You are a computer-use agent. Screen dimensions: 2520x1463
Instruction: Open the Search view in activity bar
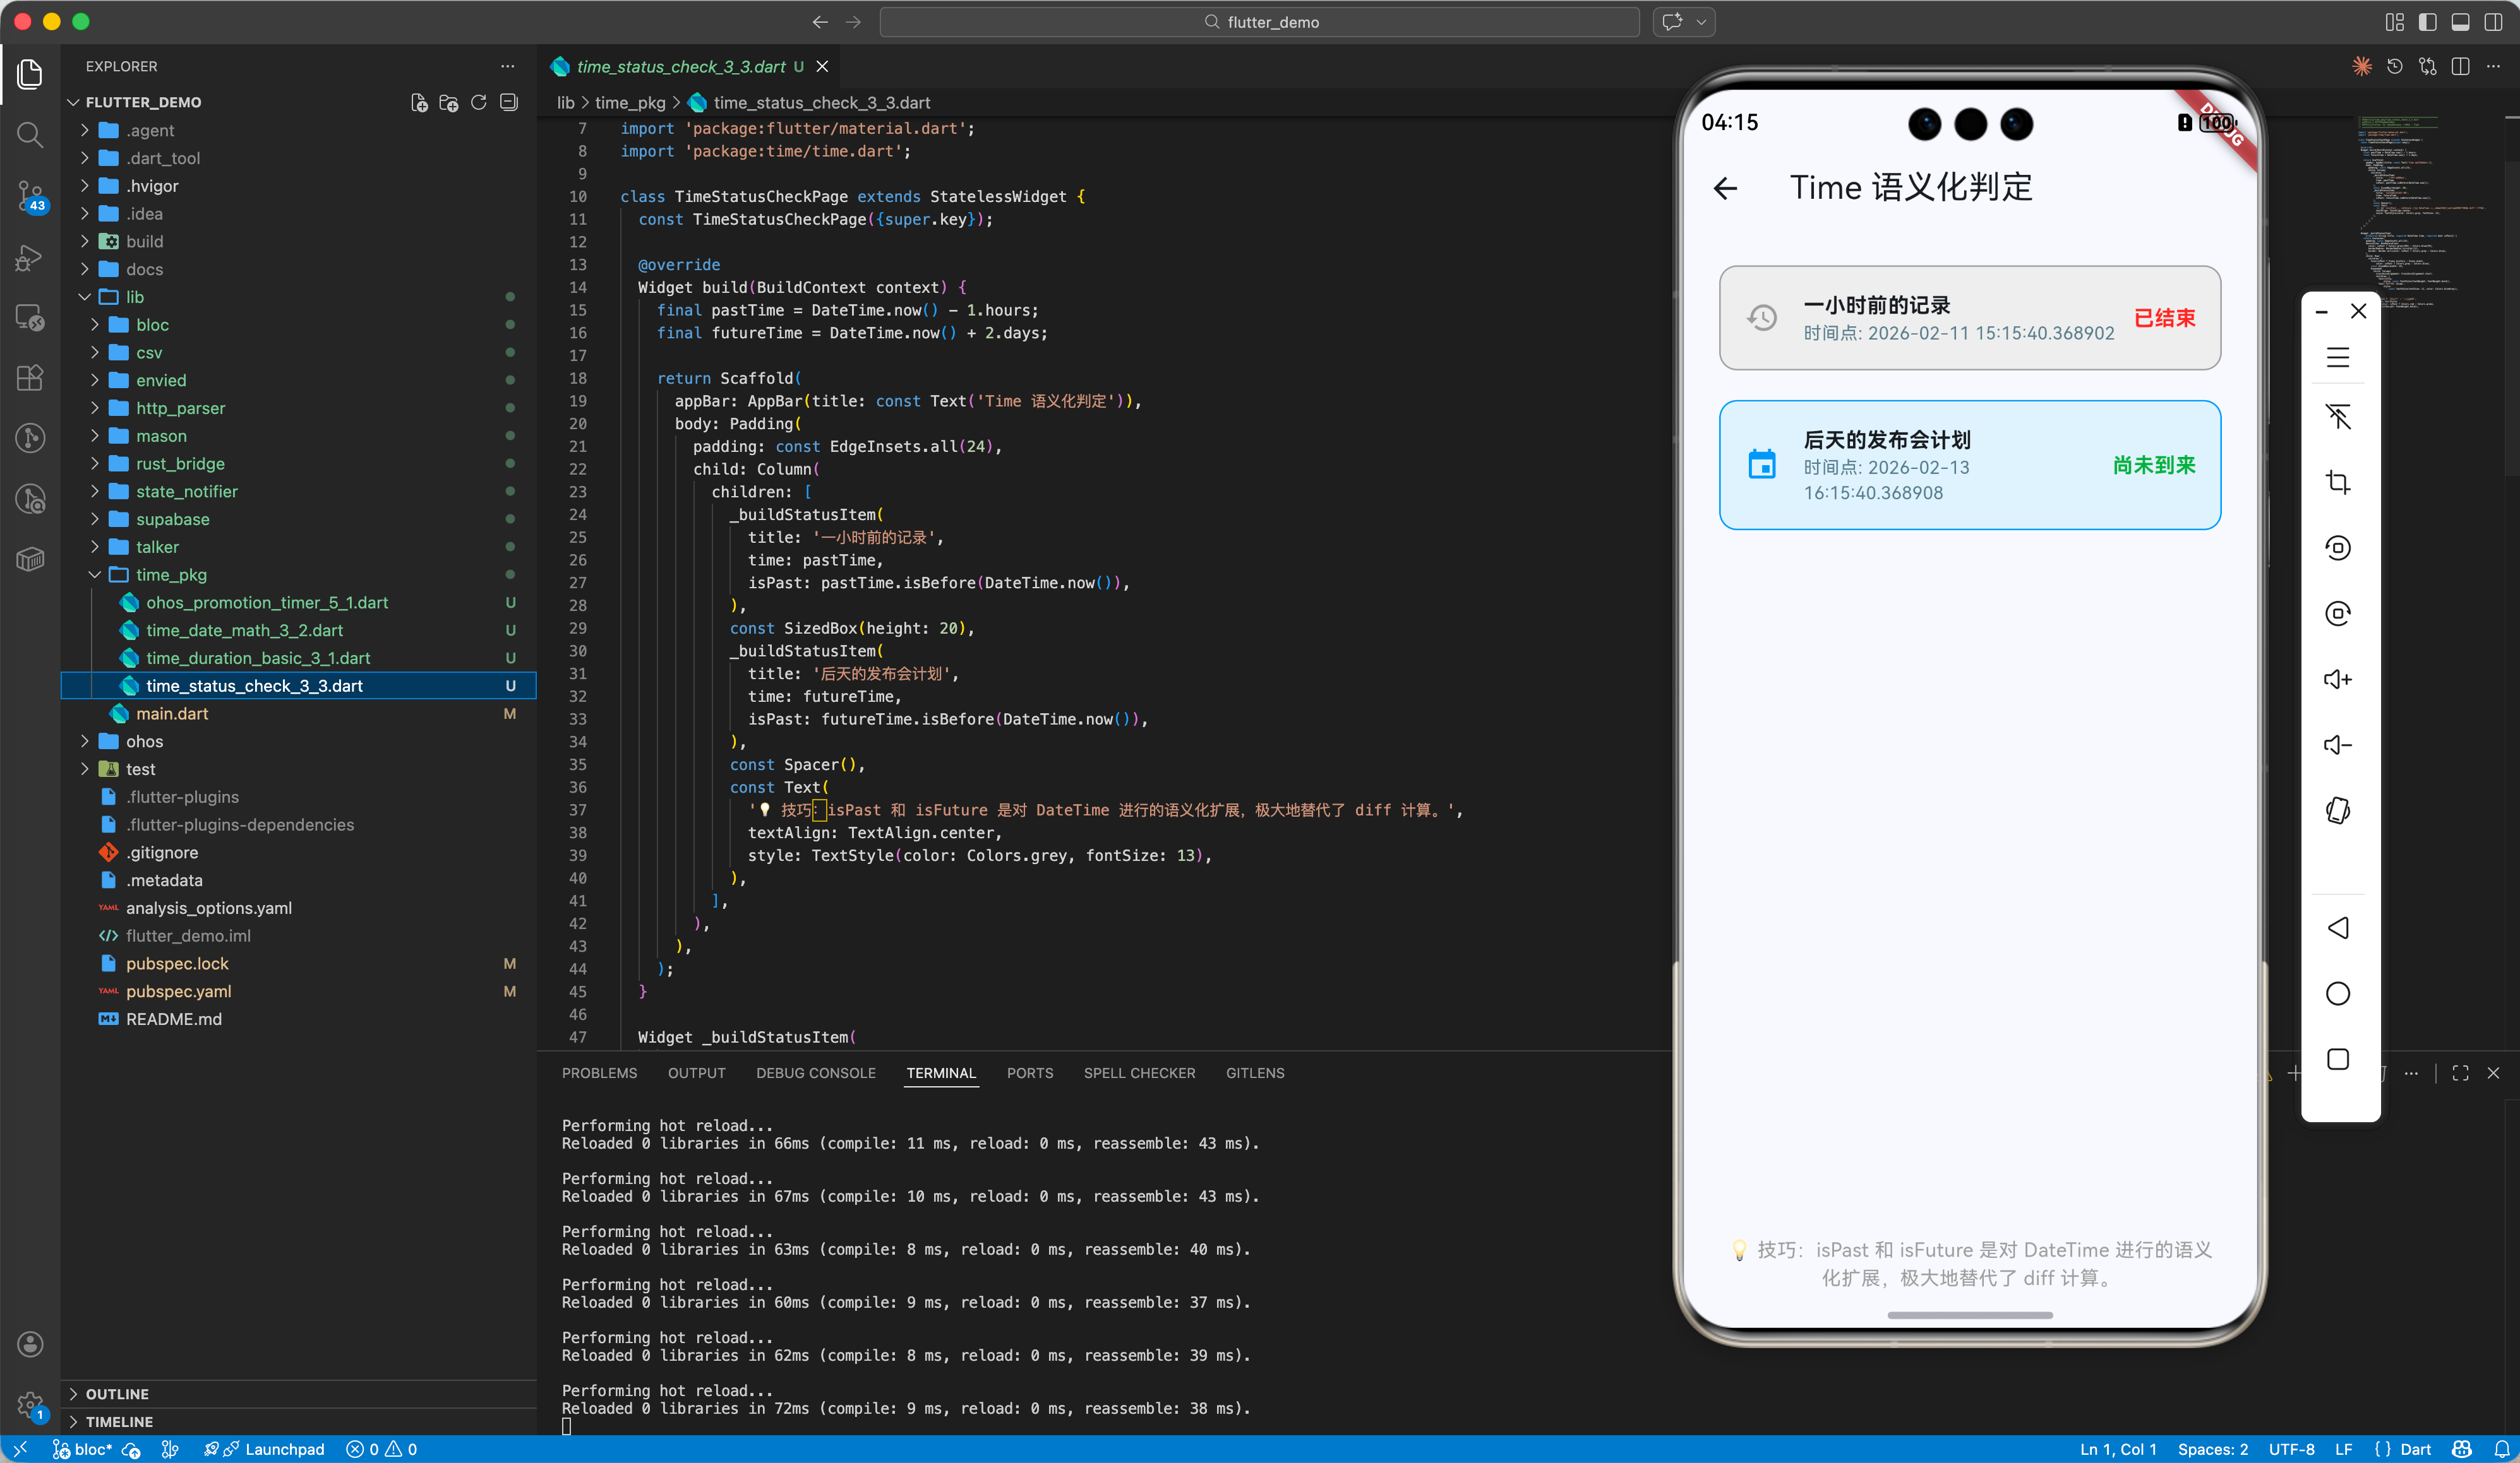point(30,134)
